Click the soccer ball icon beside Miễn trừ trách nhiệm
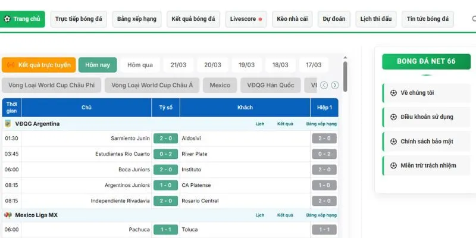The image size is (476, 238). 393,165
